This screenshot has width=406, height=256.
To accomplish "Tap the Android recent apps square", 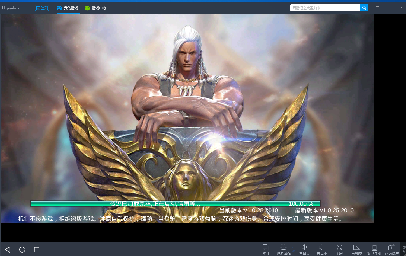I will [x=37, y=250].
